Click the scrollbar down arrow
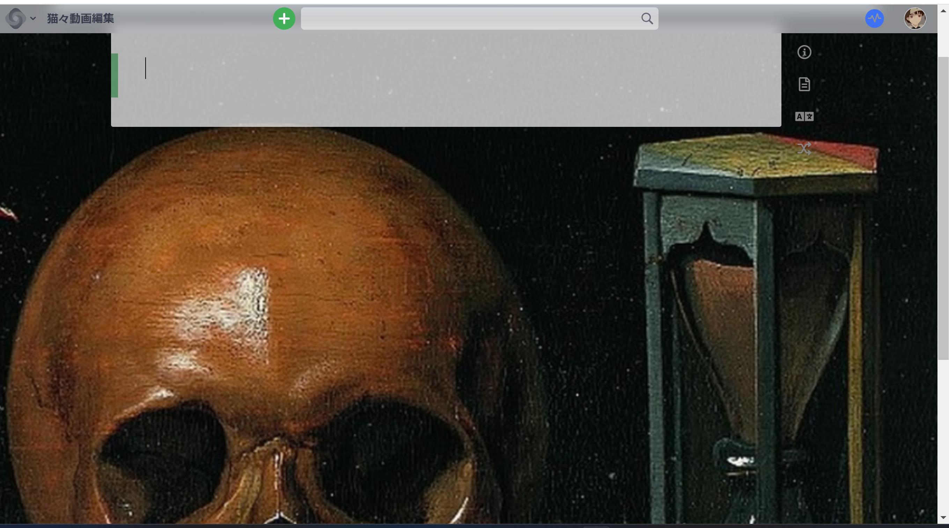Viewport: 949px width, 528px height. [943, 518]
